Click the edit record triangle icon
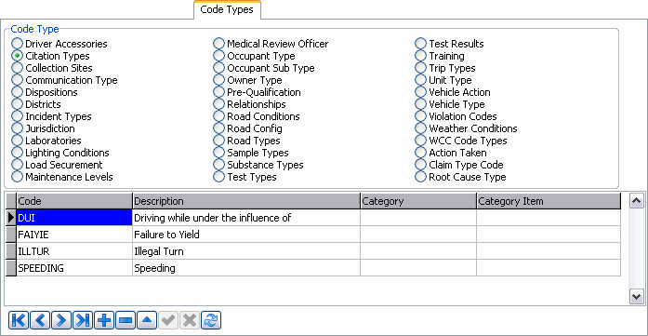This screenshot has height=336, width=648. click(147, 320)
